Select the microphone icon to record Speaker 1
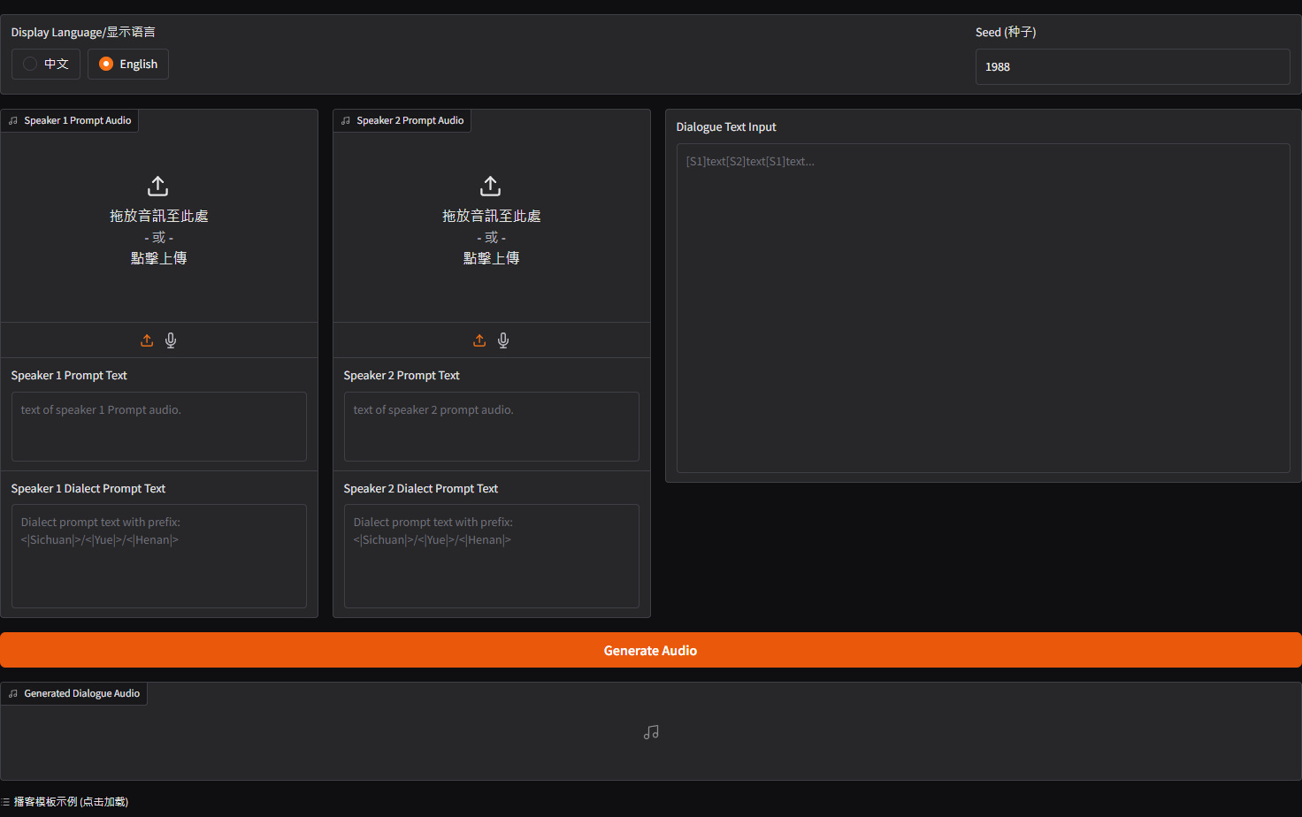The height and width of the screenshot is (817, 1302). (170, 340)
